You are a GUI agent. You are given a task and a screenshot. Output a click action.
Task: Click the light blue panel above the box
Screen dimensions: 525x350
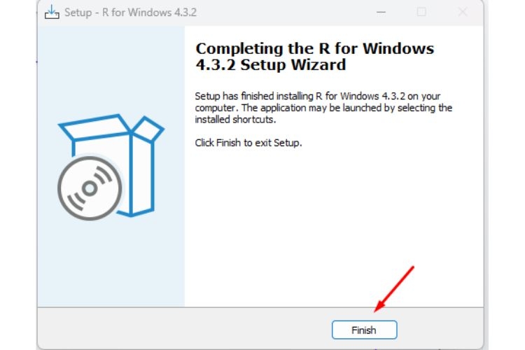(111, 69)
